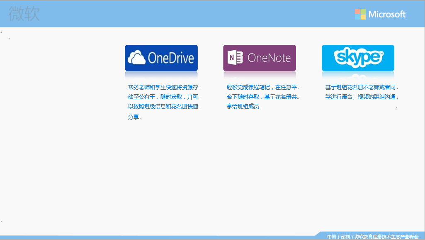Click the line 基于班组花名册不老师戒者同

[360, 87]
